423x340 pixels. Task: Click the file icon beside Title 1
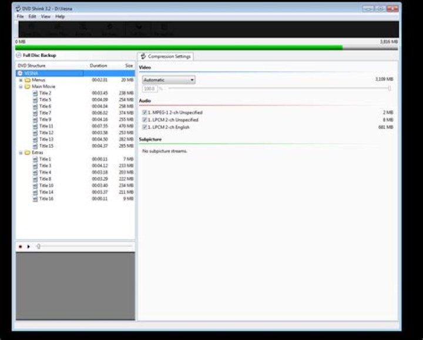[x=35, y=159]
